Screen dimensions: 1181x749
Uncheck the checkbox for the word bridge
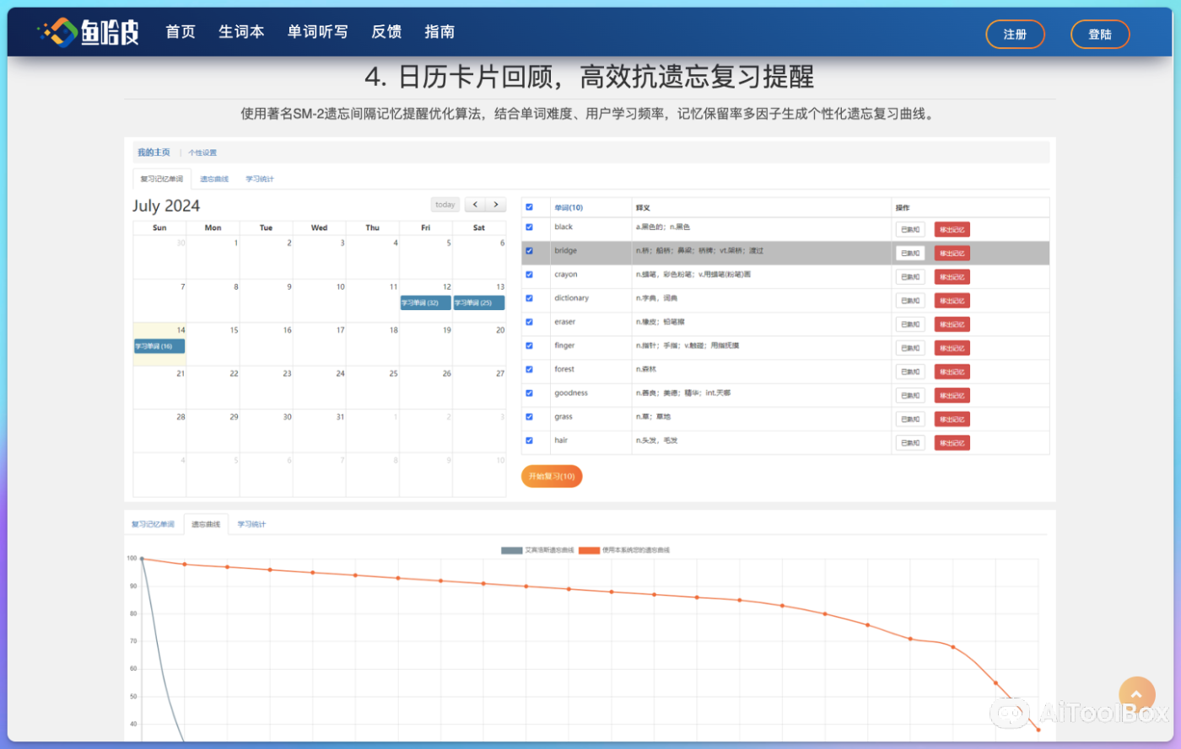tap(529, 251)
